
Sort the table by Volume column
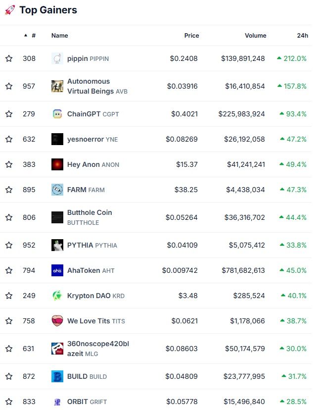click(x=256, y=36)
